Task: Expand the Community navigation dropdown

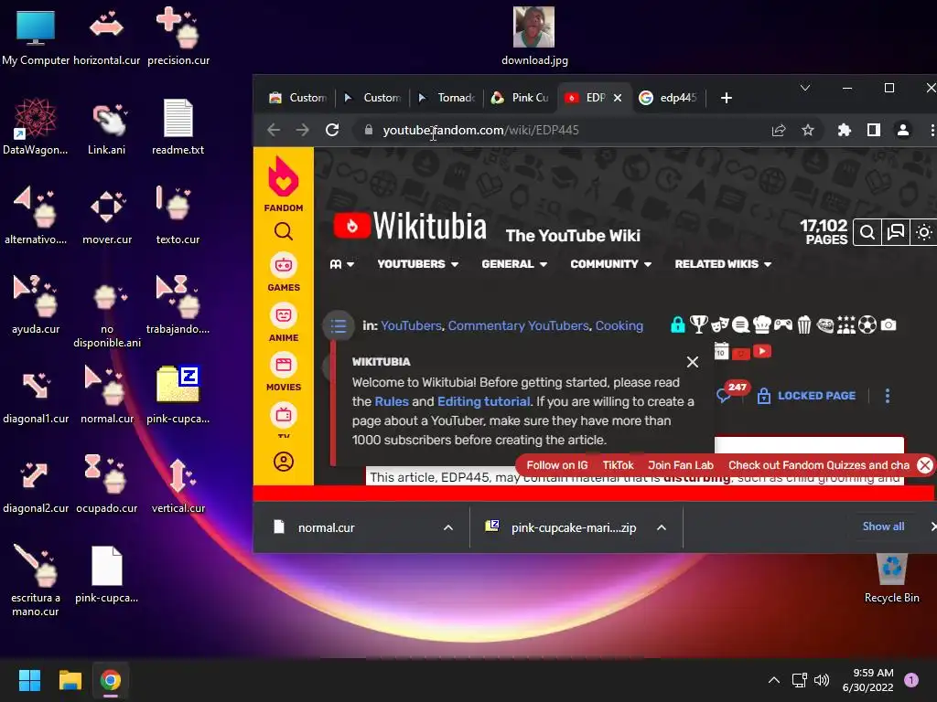Action: [610, 264]
